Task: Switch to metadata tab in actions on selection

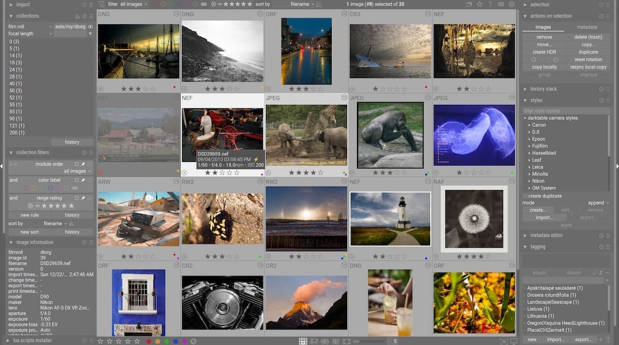Action: (x=587, y=27)
